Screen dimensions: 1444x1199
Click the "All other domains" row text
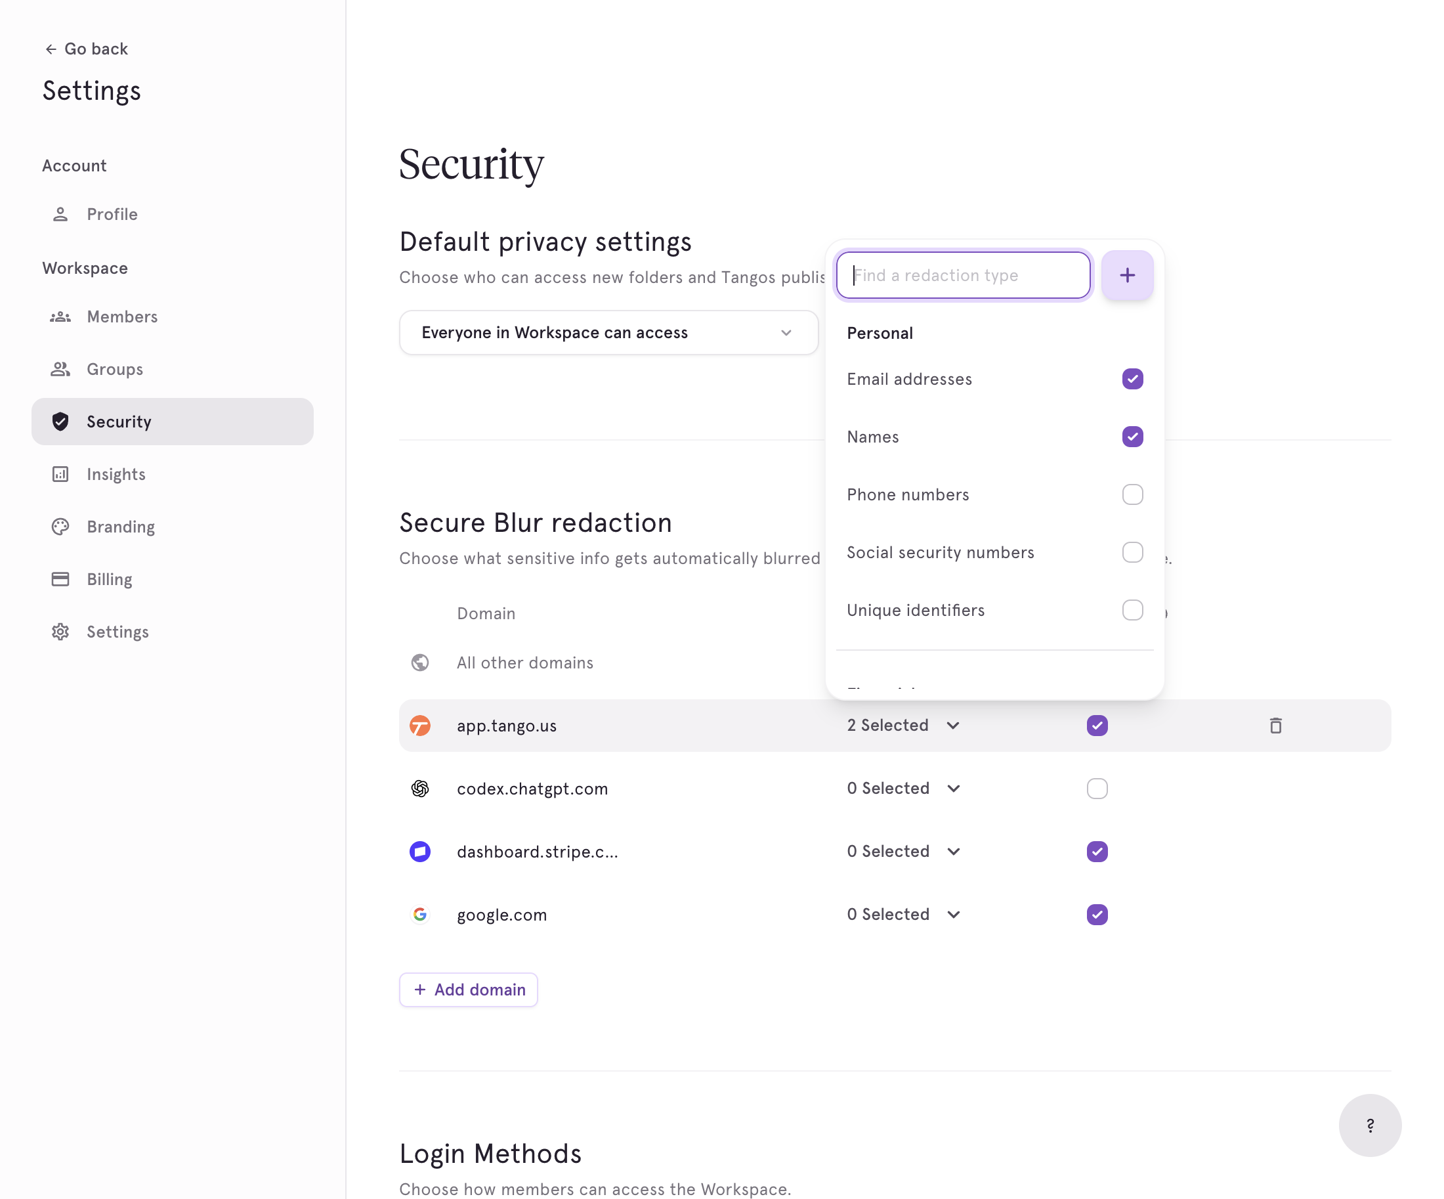(524, 663)
